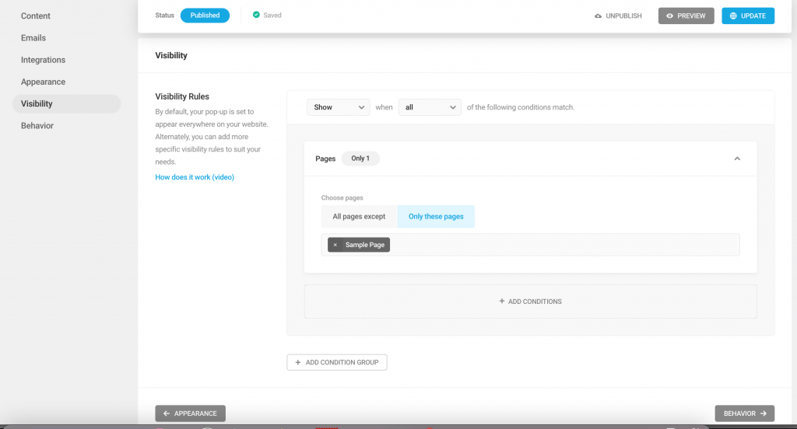This screenshot has height=429, width=797.
Task: Toggle the Published status pill
Action: click(205, 16)
